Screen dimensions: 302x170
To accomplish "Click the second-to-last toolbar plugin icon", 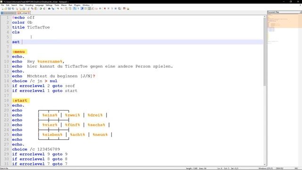I will click(x=124, y=8).
